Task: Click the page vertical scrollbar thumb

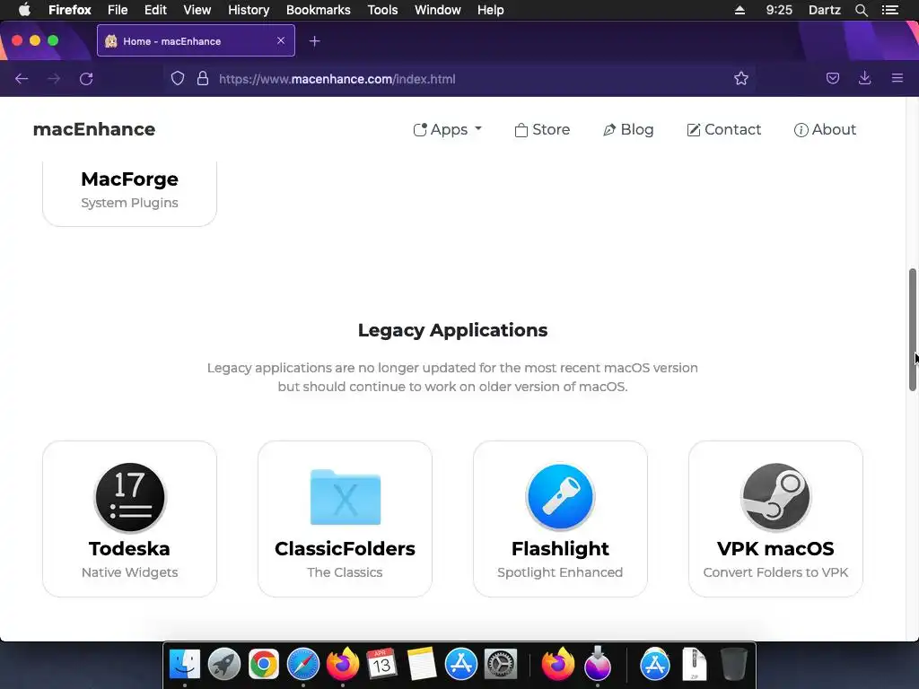Action: click(912, 329)
